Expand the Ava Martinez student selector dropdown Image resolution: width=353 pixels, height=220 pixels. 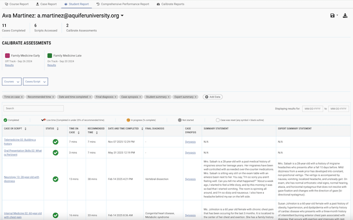(x=122, y=15)
